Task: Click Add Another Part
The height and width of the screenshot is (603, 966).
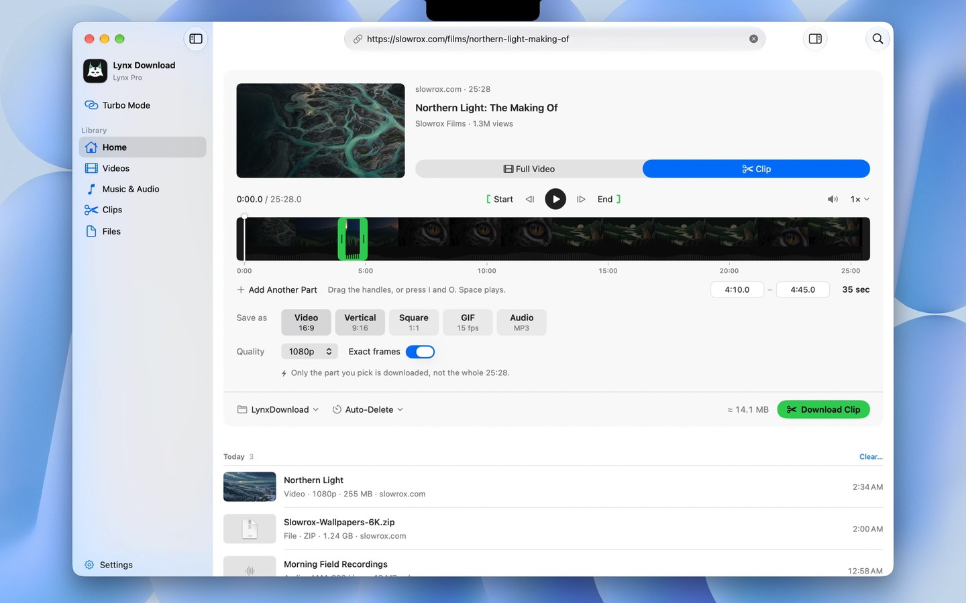Action: (x=277, y=289)
